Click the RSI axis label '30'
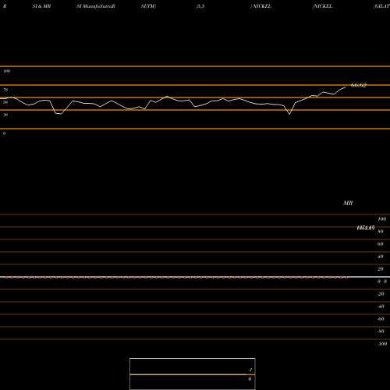The image size is (390, 390). point(5,115)
